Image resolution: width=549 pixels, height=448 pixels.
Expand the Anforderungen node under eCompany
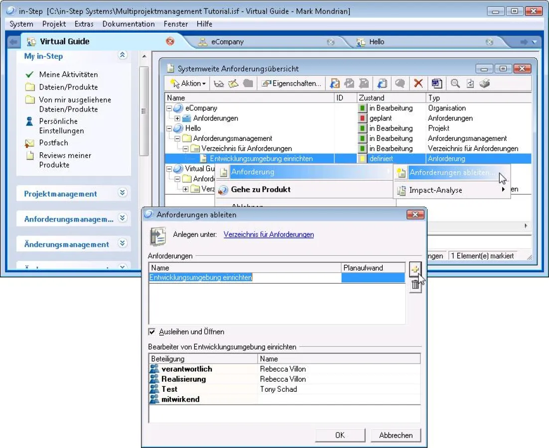tap(178, 118)
